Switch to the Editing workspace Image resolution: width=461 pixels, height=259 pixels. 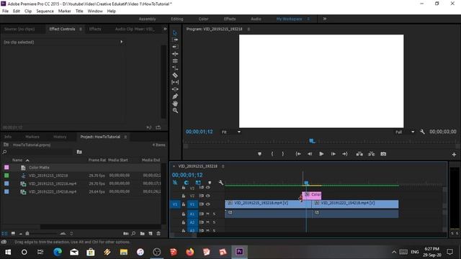coord(177,19)
